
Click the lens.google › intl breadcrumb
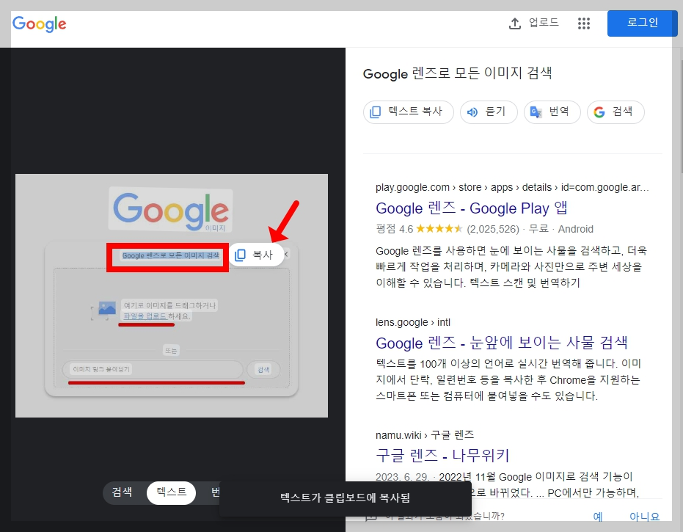pos(413,322)
